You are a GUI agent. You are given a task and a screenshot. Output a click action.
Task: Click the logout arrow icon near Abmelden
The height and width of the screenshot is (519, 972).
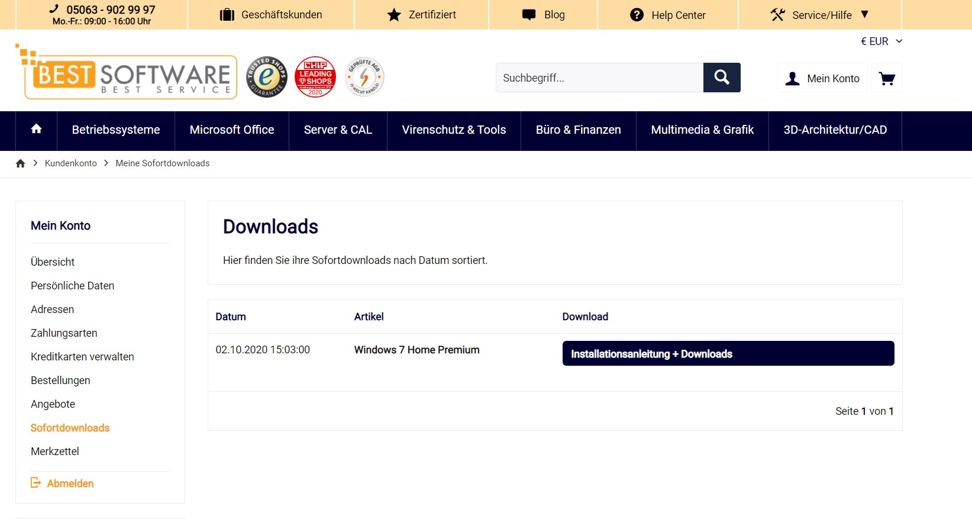(36, 483)
